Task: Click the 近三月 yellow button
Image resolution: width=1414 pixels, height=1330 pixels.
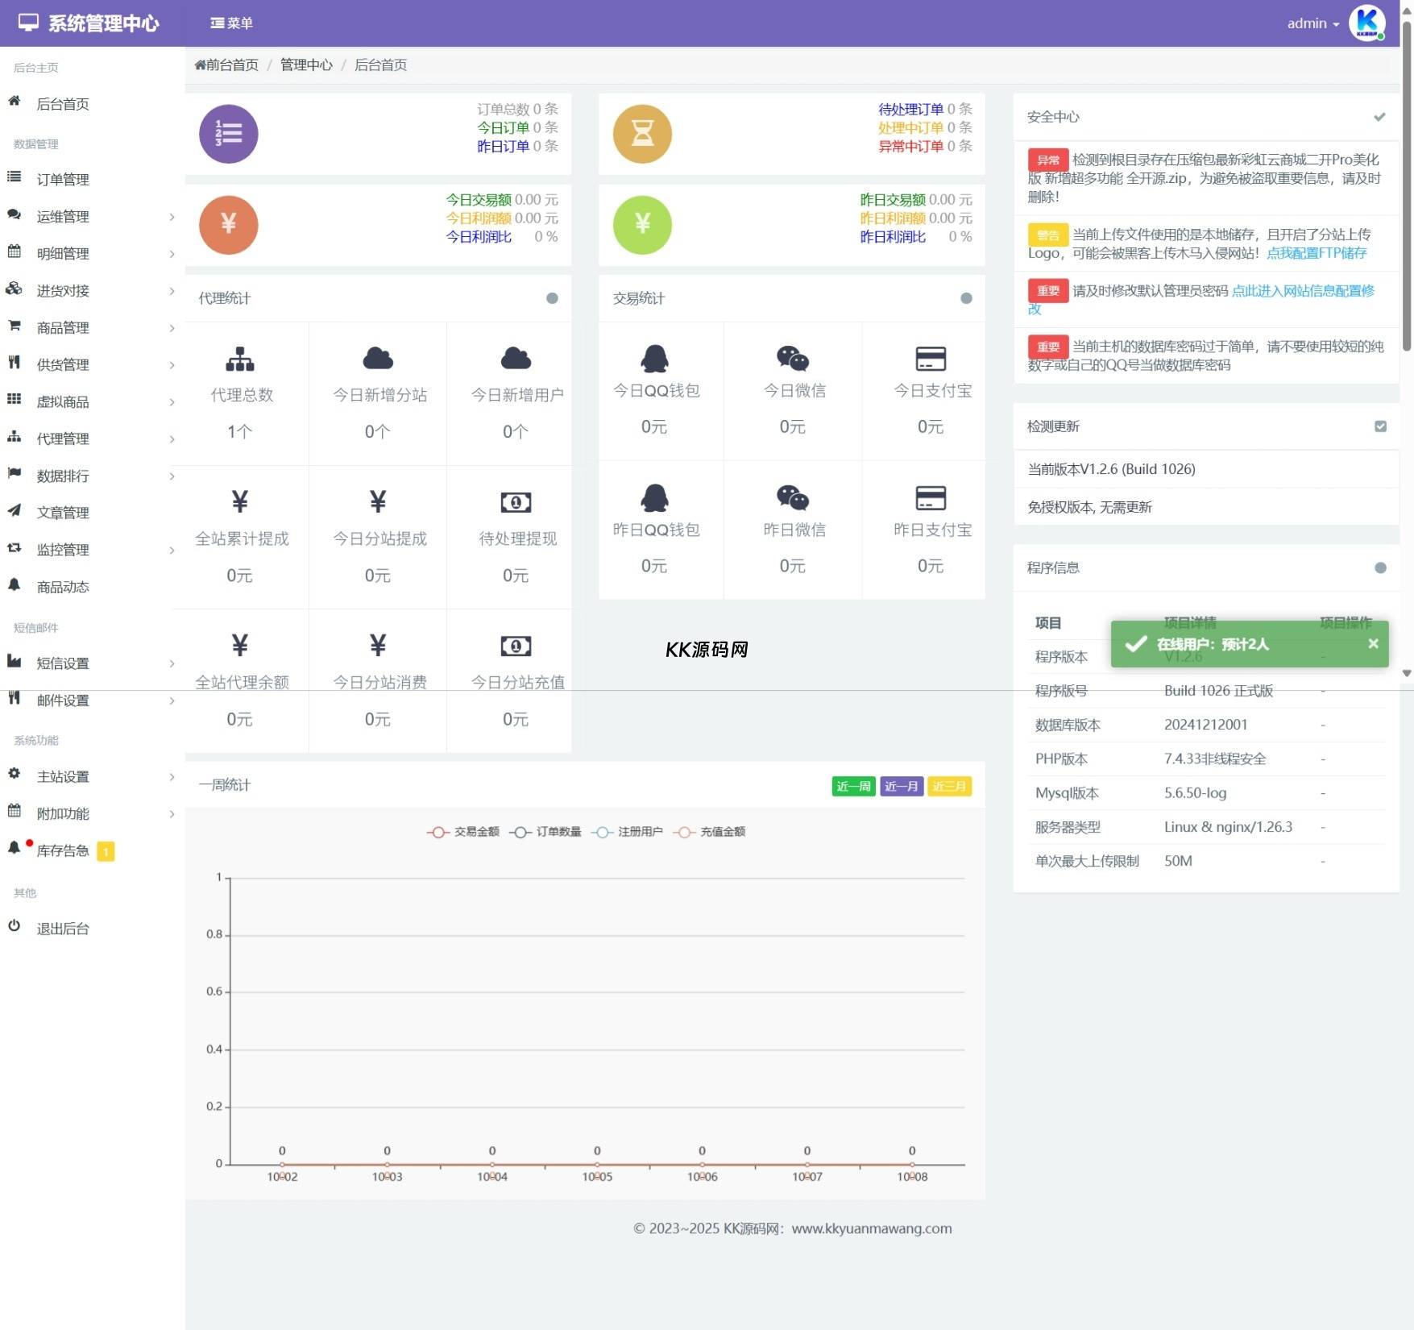Action: coord(949,786)
